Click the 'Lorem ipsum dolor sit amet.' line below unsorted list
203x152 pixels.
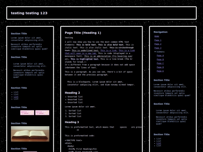tap(80, 107)
